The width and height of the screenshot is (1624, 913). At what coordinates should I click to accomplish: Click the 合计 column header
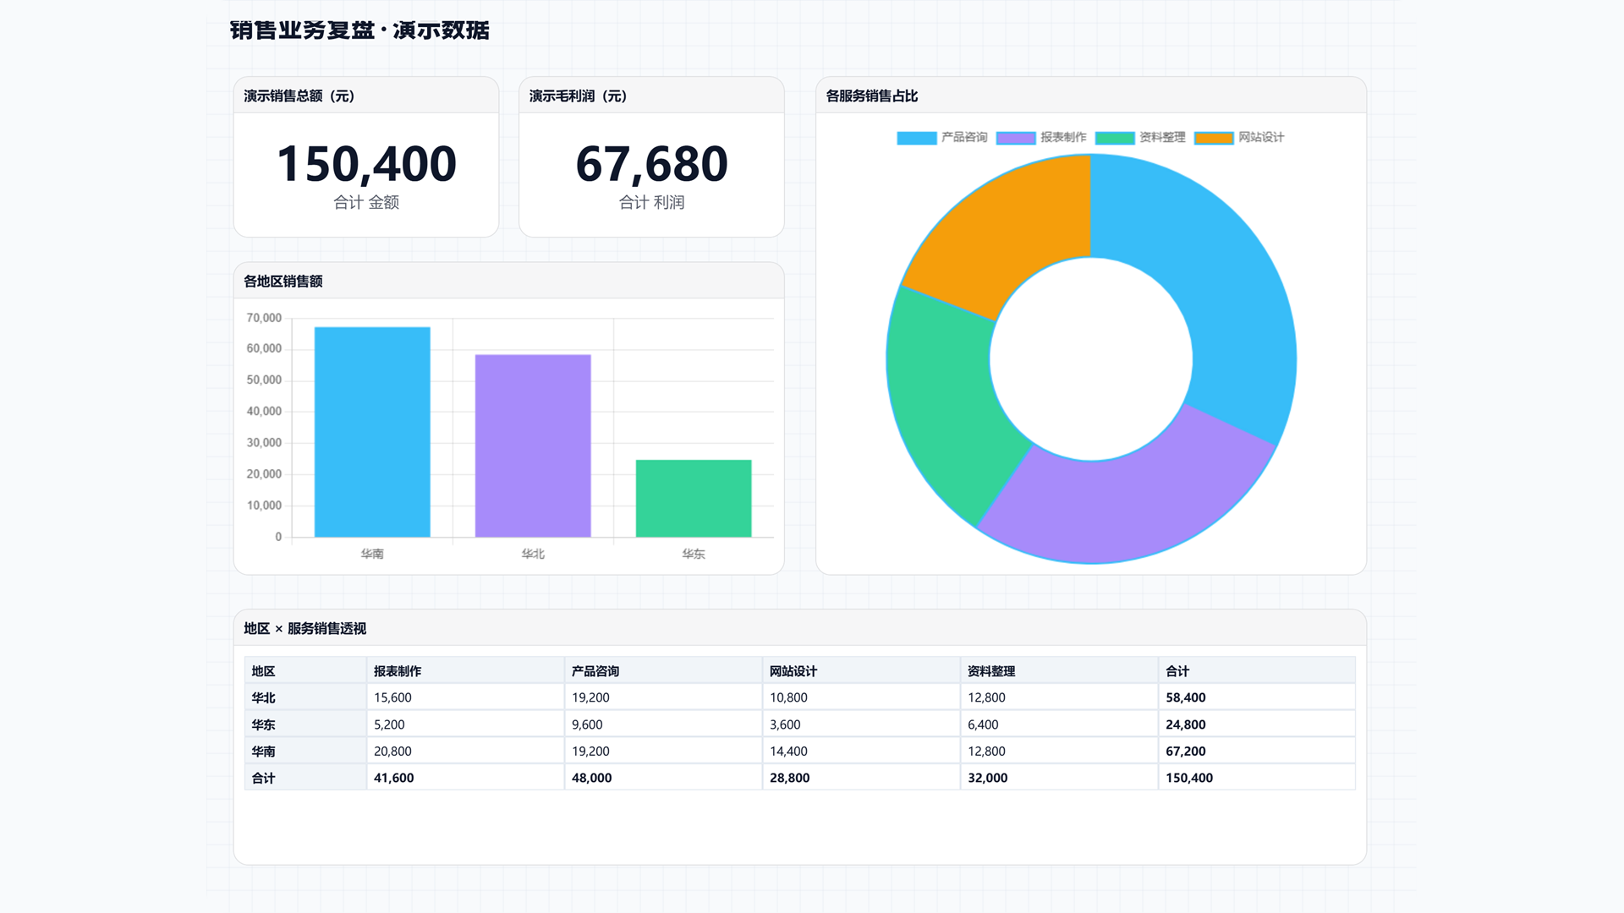click(1257, 671)
